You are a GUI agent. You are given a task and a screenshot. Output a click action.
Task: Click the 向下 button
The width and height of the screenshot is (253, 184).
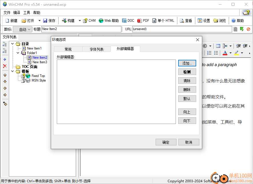[187, 121]
